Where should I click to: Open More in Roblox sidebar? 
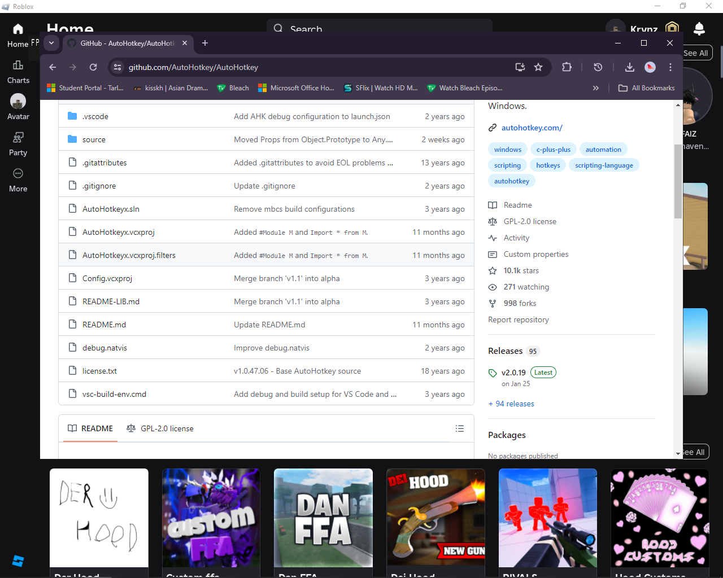pos(18,180)
